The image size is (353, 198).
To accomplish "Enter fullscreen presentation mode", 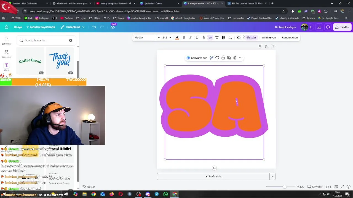I will [x=342, y=187].
